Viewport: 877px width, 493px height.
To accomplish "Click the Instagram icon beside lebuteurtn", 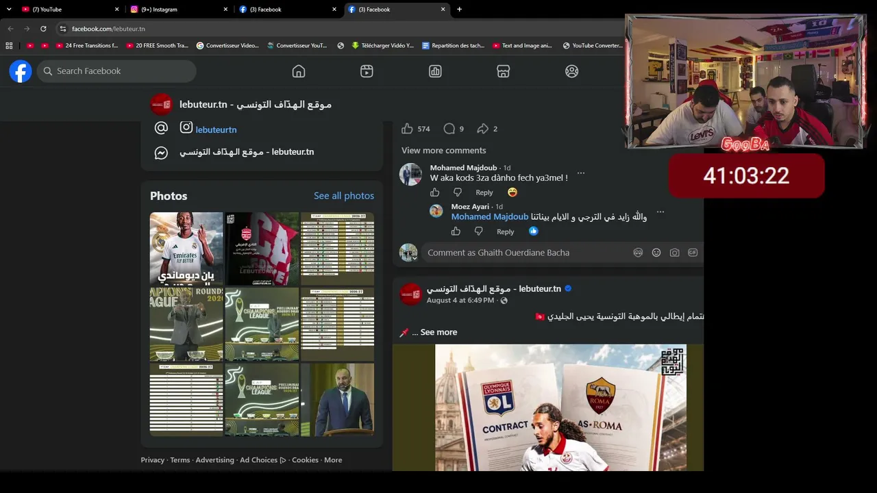I will coord(186,127).
